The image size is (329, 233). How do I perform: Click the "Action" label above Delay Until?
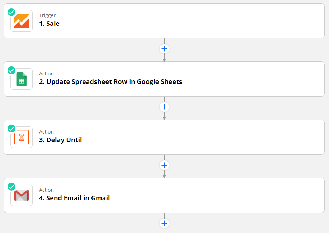click(x=46, y=132)
